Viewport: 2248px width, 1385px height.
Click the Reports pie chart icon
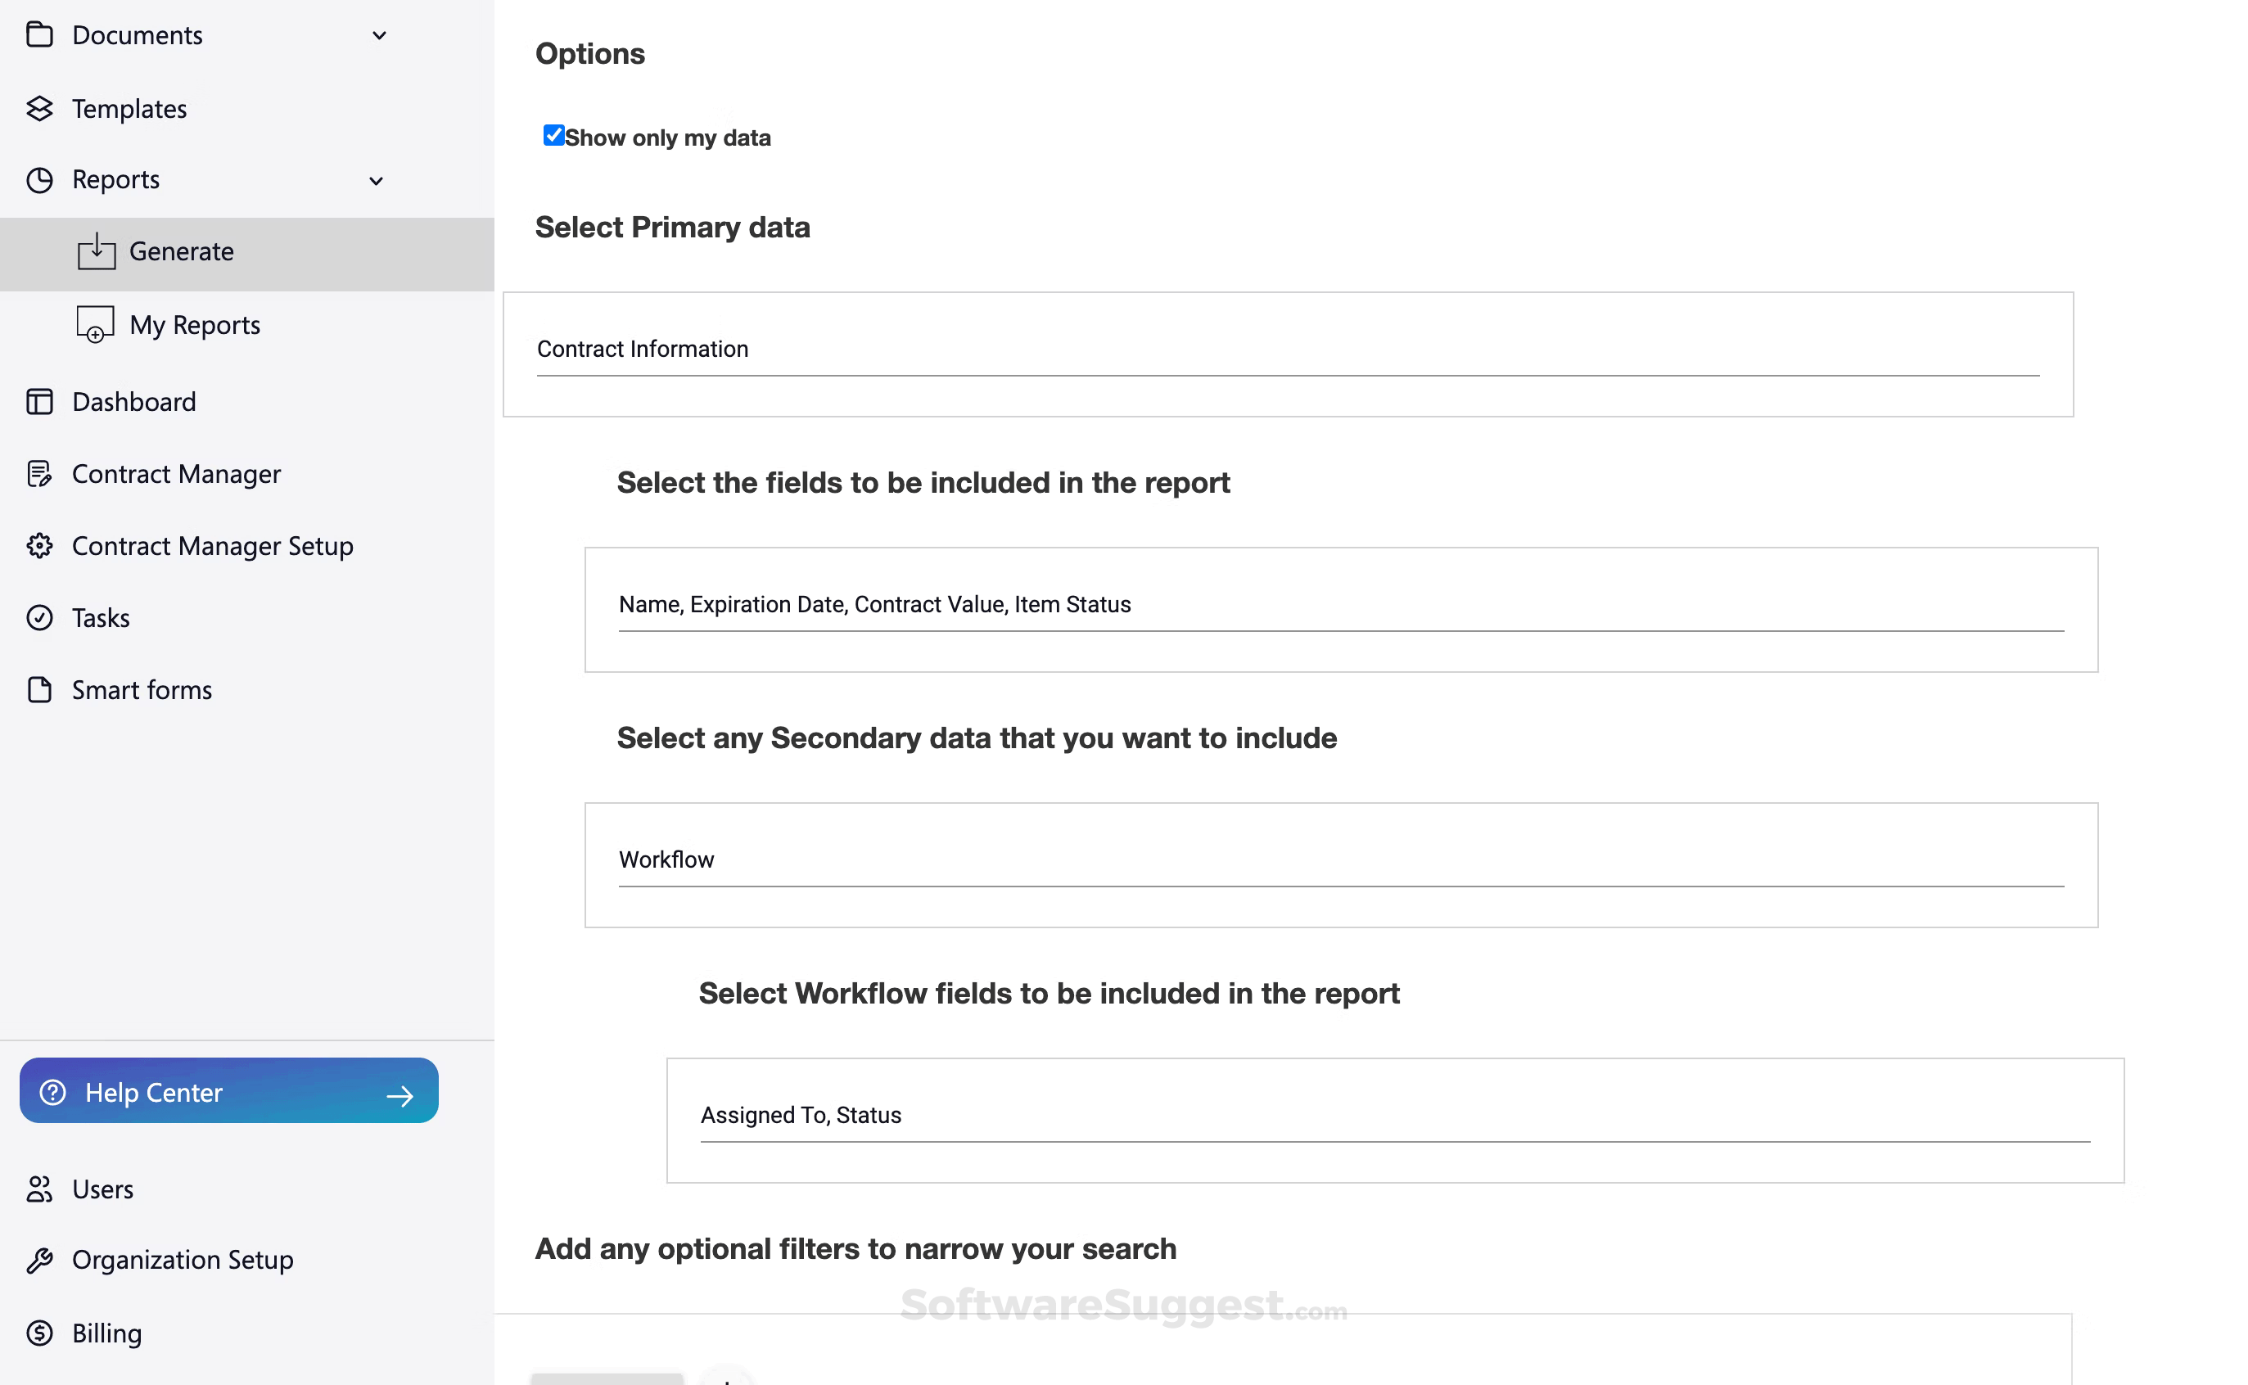[x=39, y=179]
